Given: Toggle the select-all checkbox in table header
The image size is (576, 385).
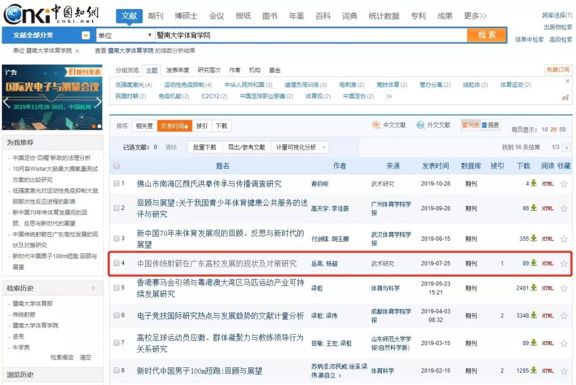Looking at the screenshot, I should (x=116, y=166).
